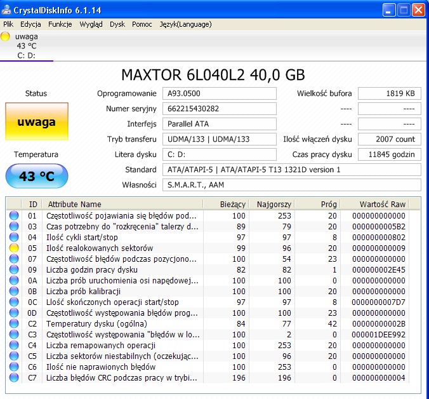The height and width of the screenshot is (399, 429).
Task: Click the Najgorszy column header
Action: pos(272,205)
